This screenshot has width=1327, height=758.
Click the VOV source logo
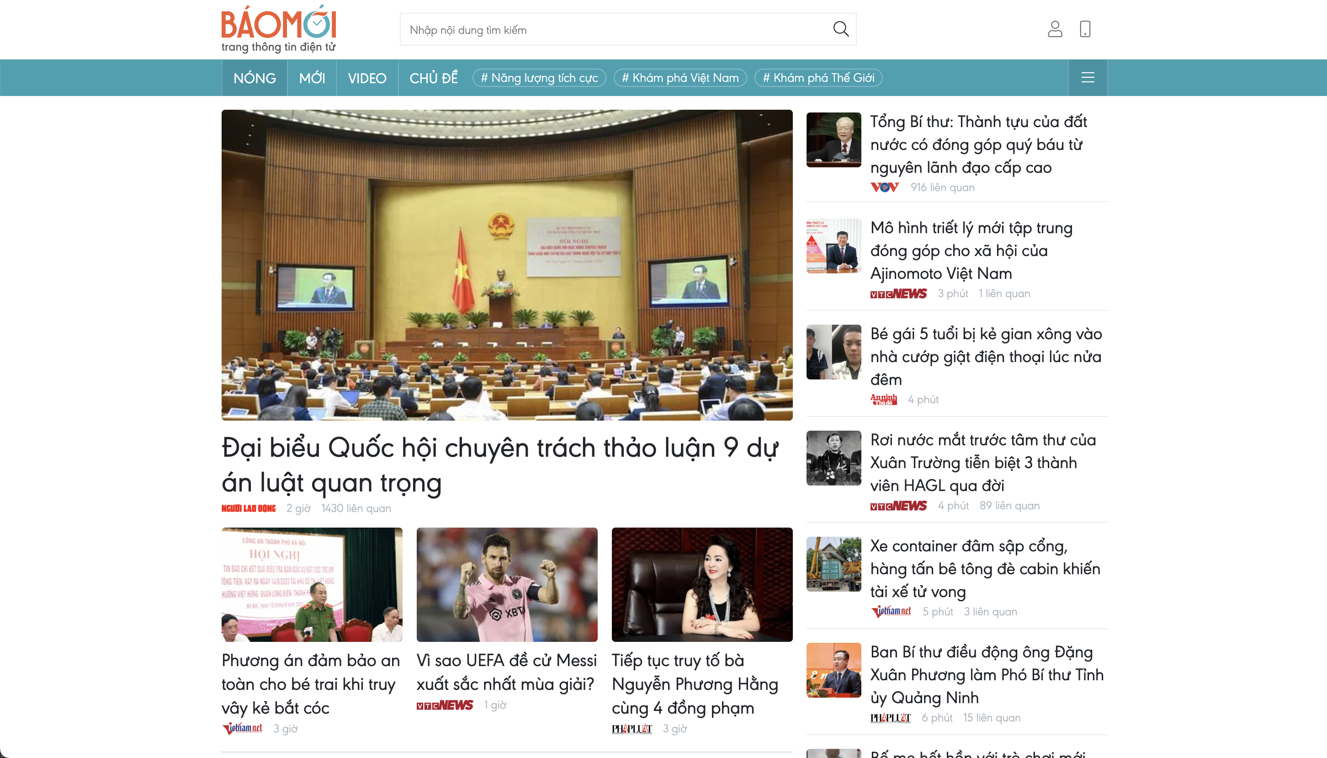[884, 187]
